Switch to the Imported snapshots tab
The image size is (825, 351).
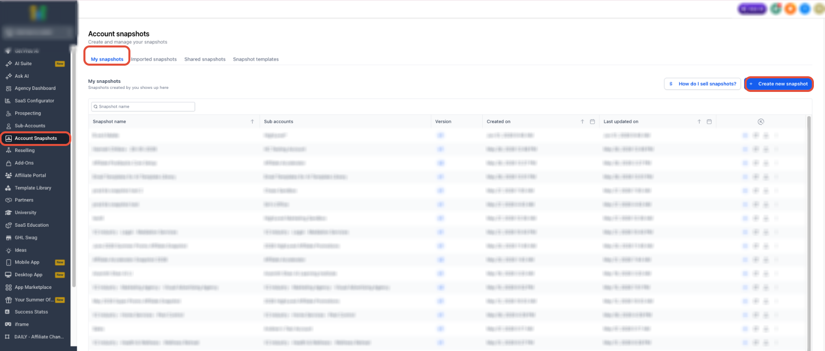tap(154, 60)
